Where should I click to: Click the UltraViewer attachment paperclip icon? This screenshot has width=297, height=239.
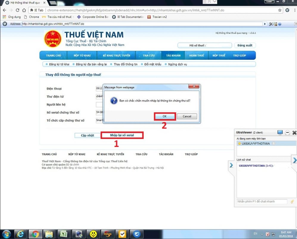pyautogui.click(x=292, y=202)
